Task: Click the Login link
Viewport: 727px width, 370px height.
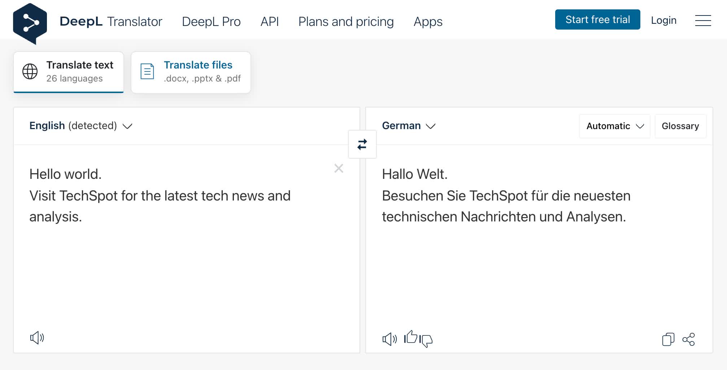Action: pyautogui.click(x=663, y=20)
